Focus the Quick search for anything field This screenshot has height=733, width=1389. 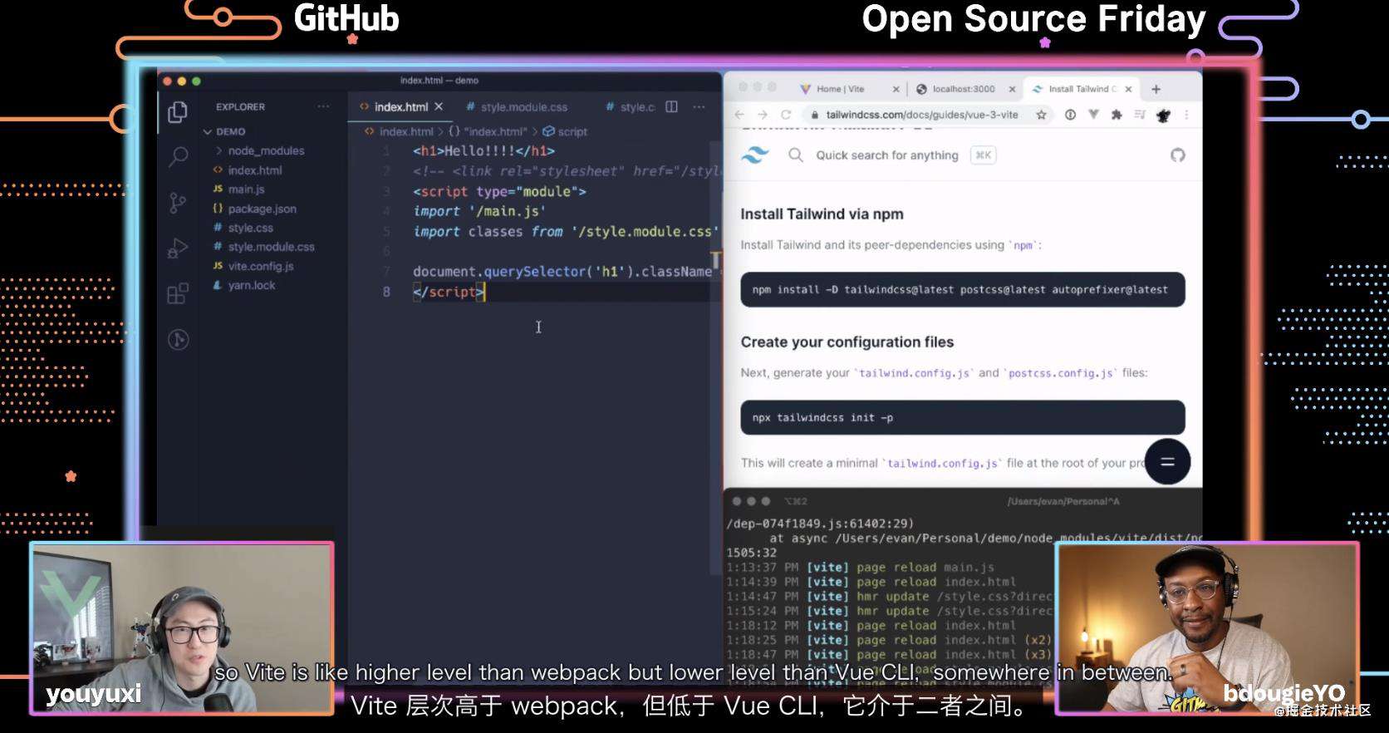tap(886, 155)
